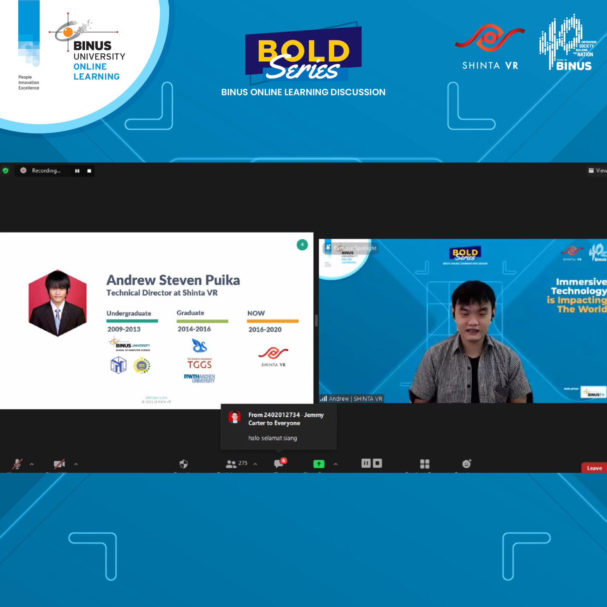Image resolution: width=607 pixels, height=607 pixels.
Task: Expand the video settings chevron
Action: 76,464
